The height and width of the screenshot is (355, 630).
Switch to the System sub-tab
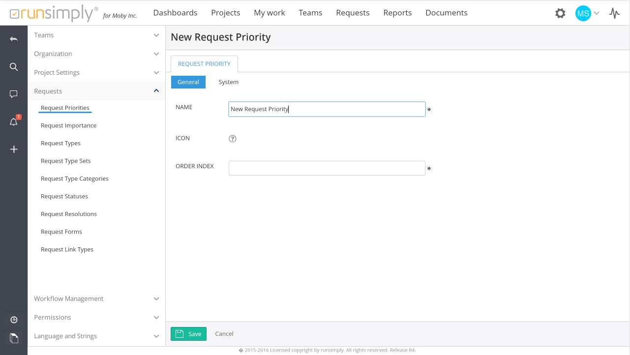click(228, 82)
